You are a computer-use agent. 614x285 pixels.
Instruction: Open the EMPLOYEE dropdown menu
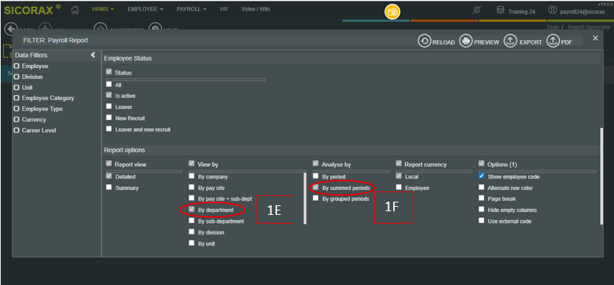pyautogui.click(x=145, y=9)
